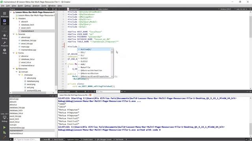Select QAbstractButton in autocomplete list

tap(94, 73)
